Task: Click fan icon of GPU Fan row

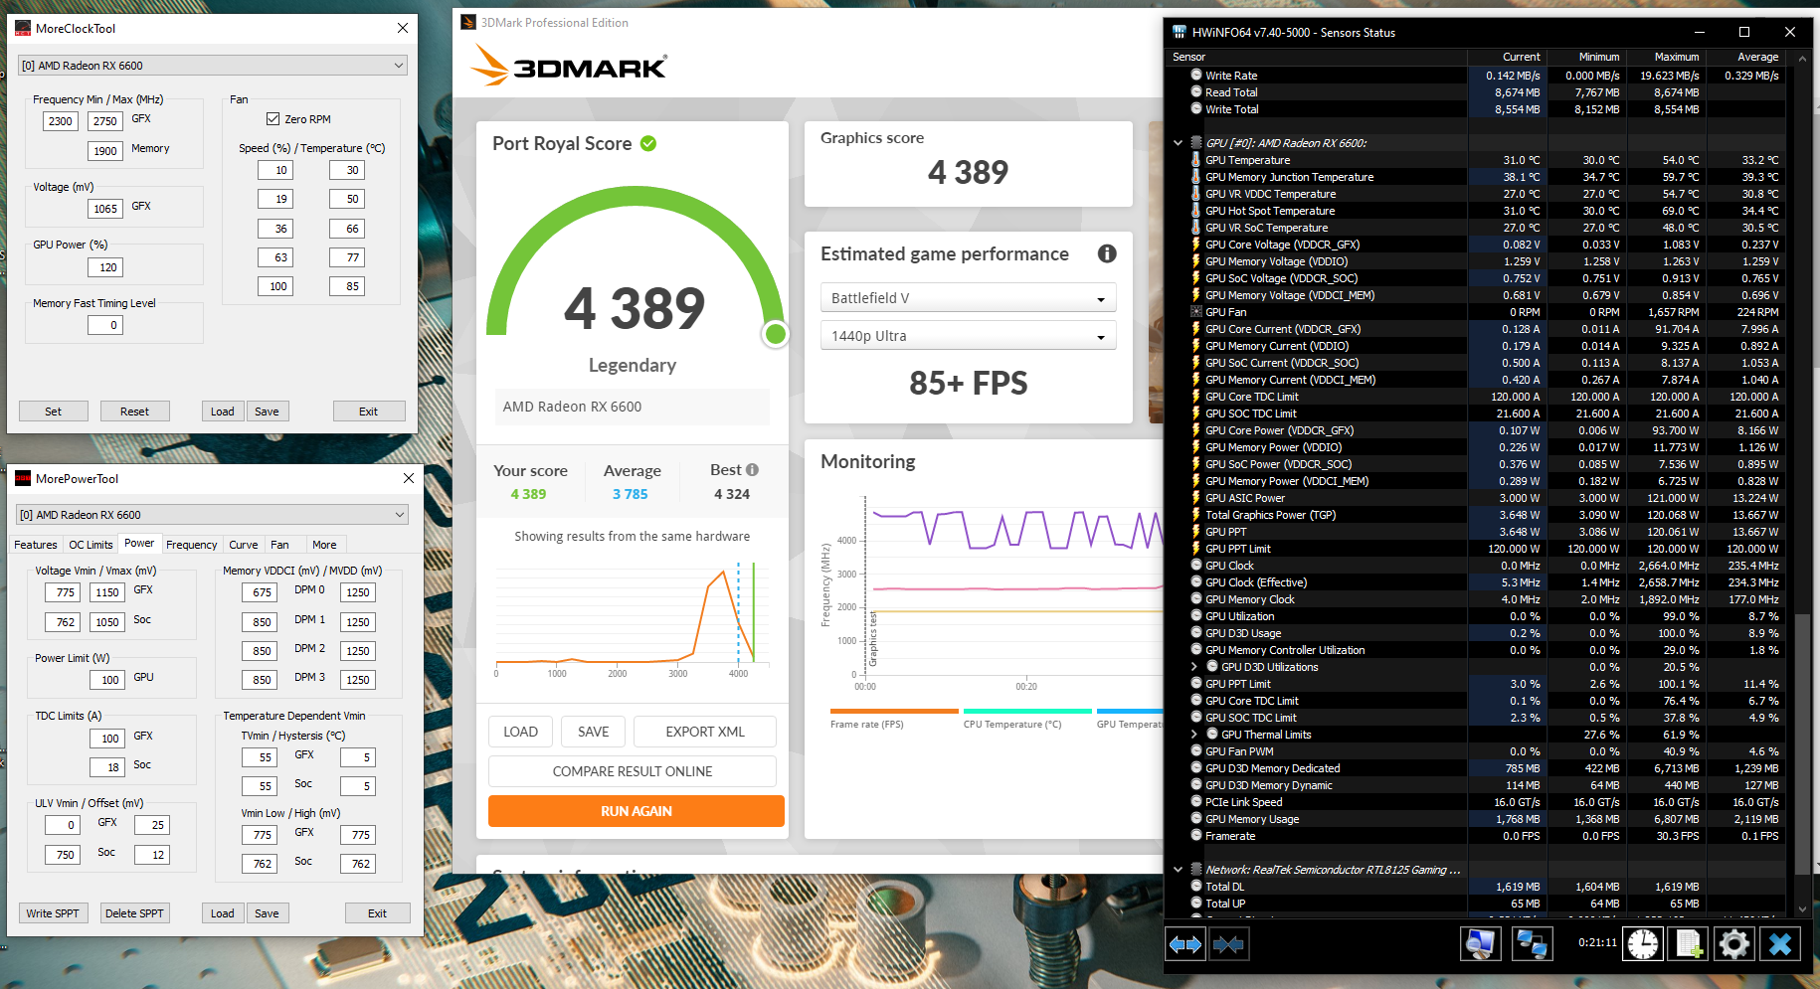Action: pyautogui.click(x=1196, y=312)
